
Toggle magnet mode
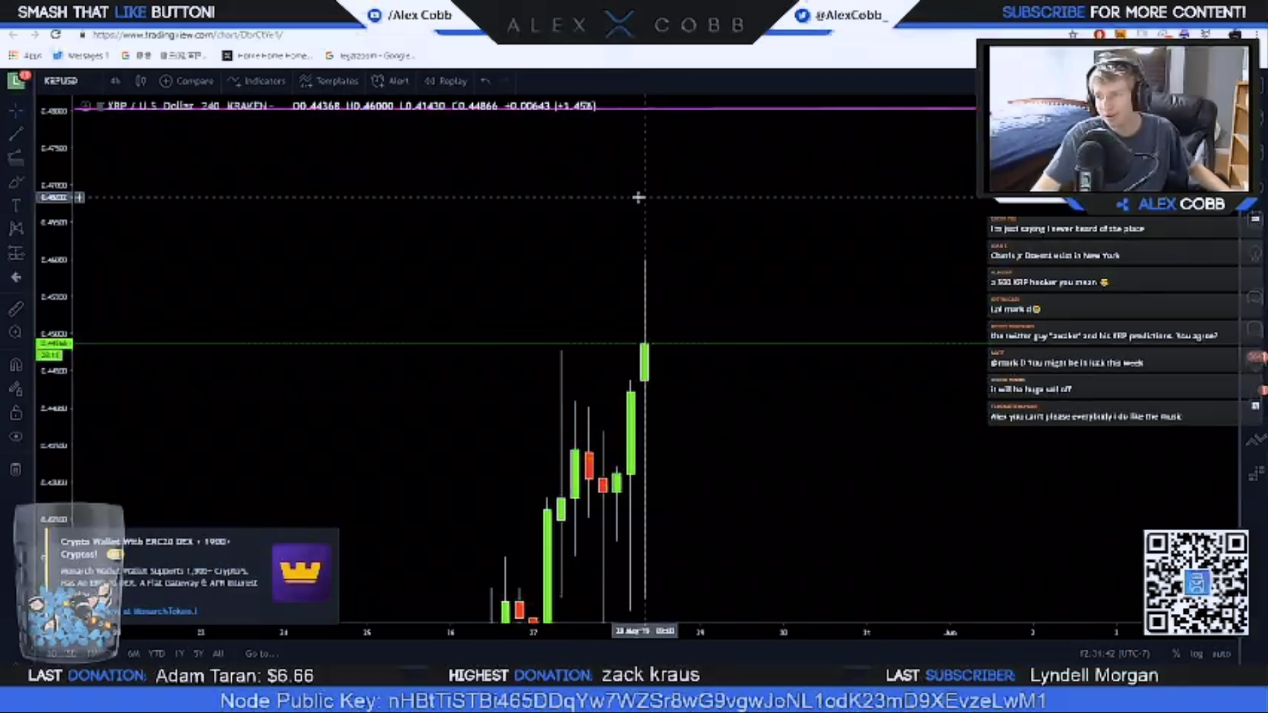coord(16,364)
